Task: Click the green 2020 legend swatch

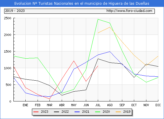Action: 98,112
